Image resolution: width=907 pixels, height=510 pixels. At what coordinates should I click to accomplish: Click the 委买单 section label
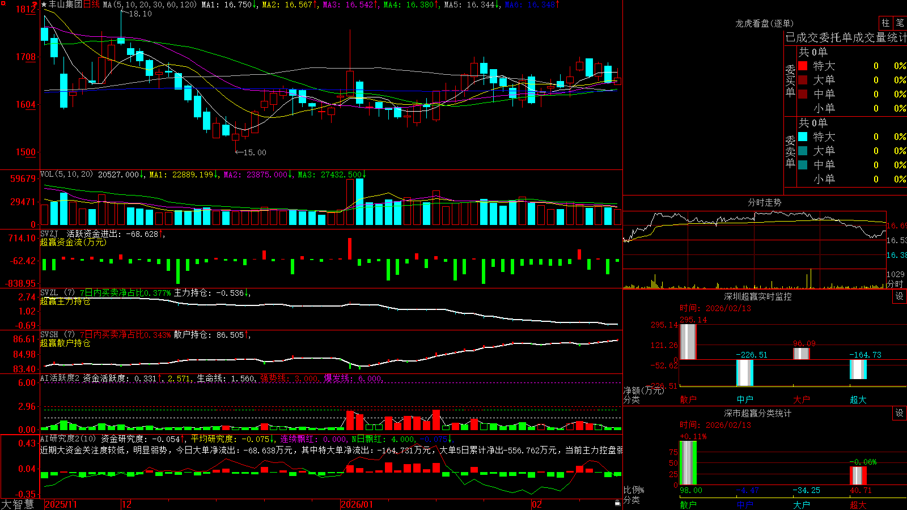[x=790, y=81]
